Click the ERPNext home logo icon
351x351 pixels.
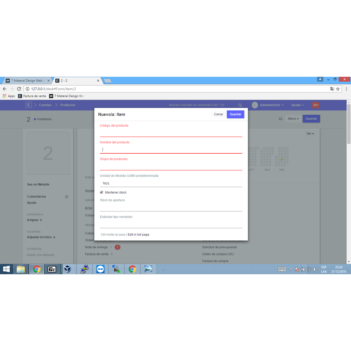point(29,105)
